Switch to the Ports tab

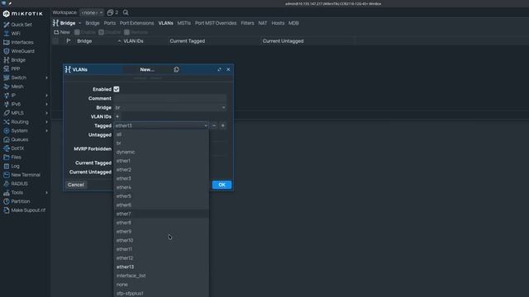tap(110, 23)
